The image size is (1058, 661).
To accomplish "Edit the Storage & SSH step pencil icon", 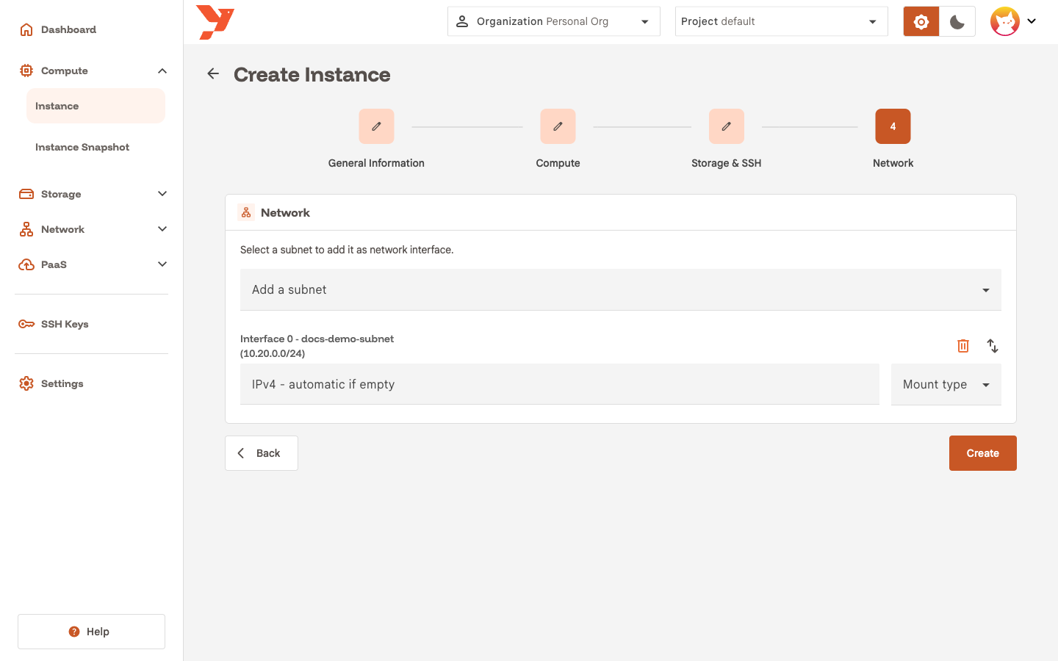I will [727, 126].
